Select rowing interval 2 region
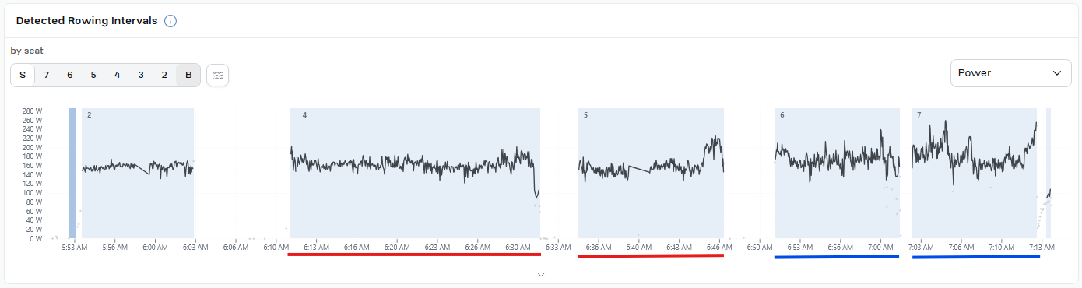Screen dimensions: 1082x288 [138, 173]
